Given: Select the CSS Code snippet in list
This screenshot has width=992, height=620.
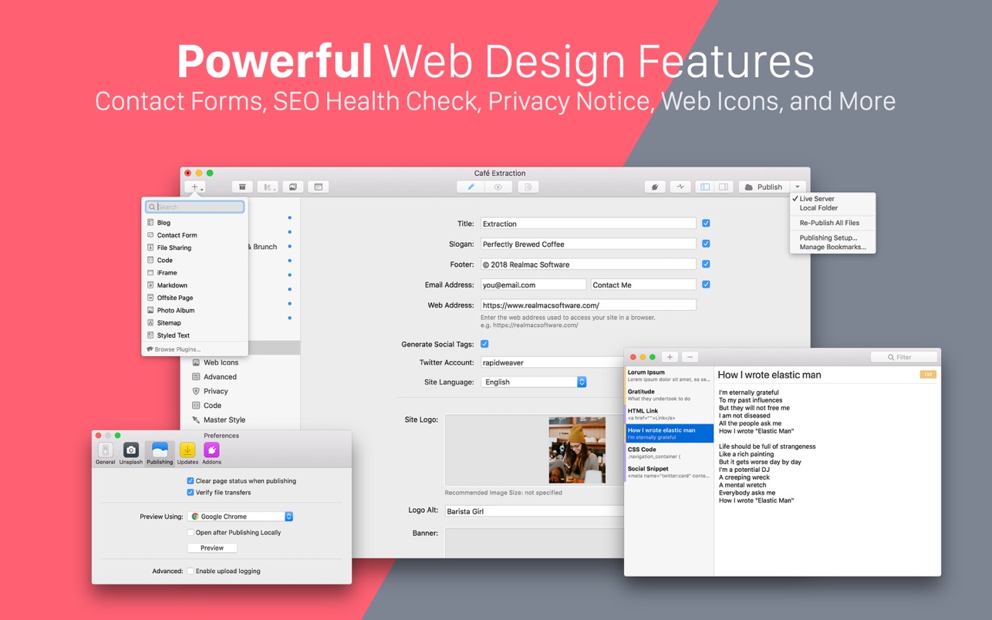Looking at the screenshot, I should pyautogui.click(x=668, y=452).
